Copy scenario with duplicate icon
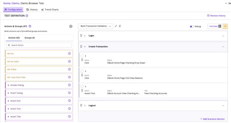The height and width of the screenshot is (123, 231). pyautogui.click(x=120, y=26)
